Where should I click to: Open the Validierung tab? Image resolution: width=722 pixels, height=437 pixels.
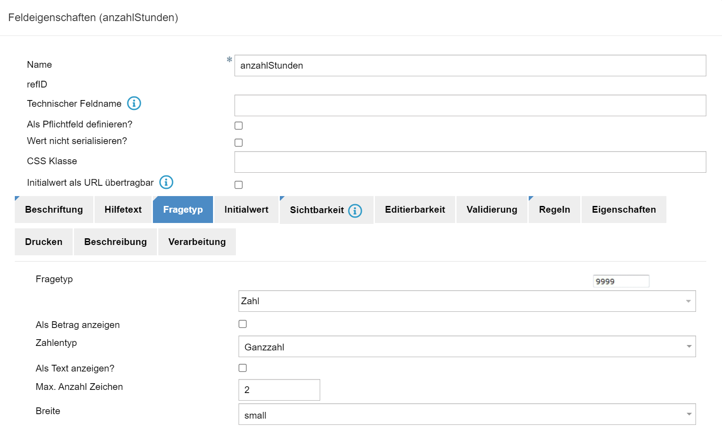tap(491, 210)
